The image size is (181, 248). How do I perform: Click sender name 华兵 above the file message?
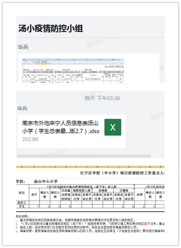coord(22,108)
